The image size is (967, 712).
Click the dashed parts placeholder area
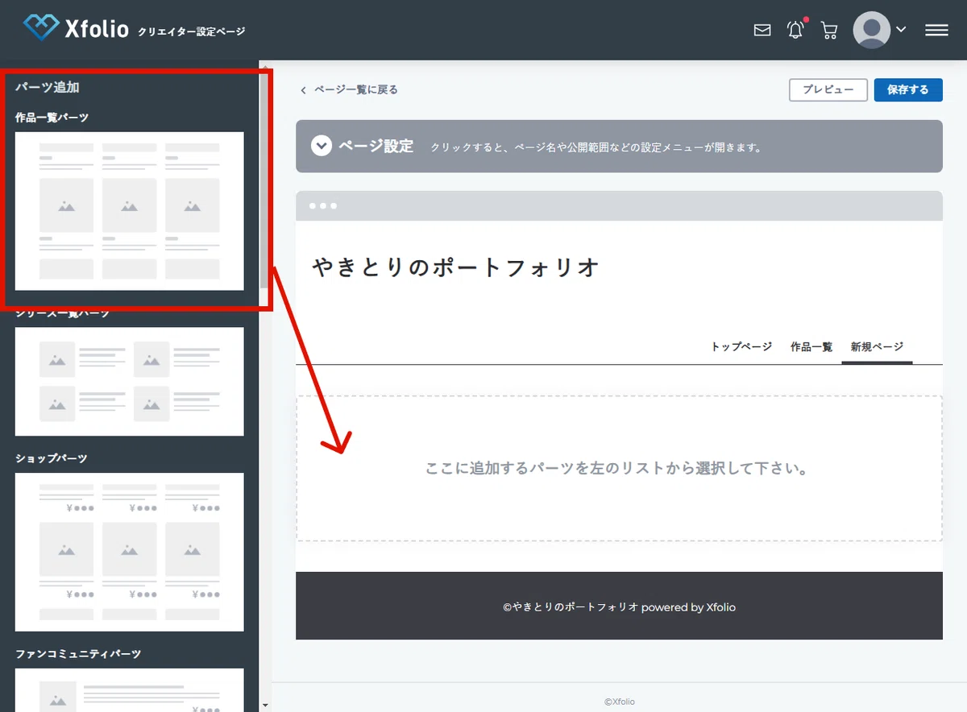click(x=619, y=468)
